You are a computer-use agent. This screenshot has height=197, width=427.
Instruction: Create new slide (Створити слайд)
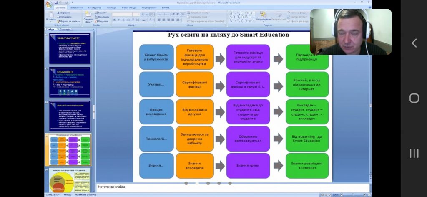point(88,17)
